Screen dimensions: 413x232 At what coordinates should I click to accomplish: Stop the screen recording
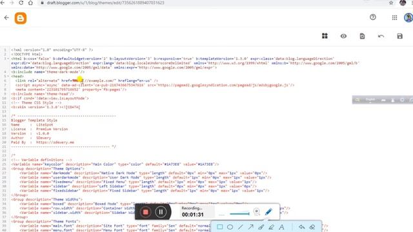[145, 212]
